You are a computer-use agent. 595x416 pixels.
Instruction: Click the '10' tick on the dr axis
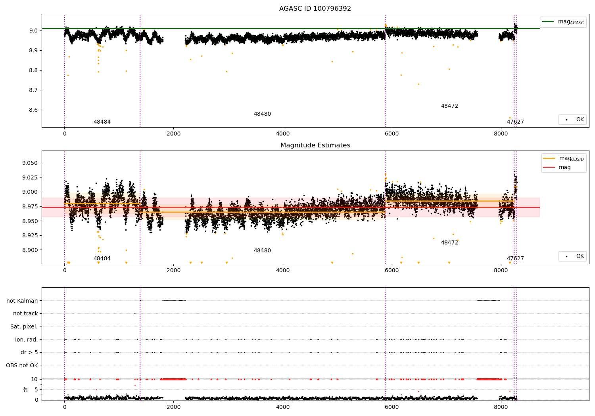tap(35, 379)
